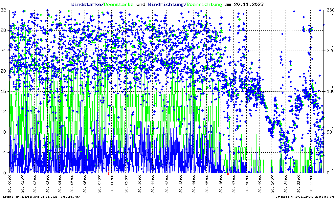
Task: Click the "01:00" time axis label
Action: [x=22, y=179]
